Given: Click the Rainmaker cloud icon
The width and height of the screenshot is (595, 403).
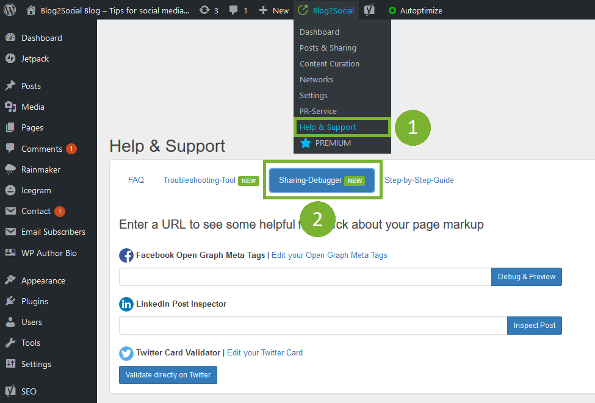Looking at the screenshot, I should [x=10, y=169].
